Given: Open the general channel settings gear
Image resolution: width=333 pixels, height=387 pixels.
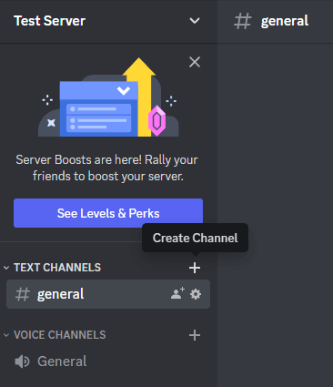Looking at the screenshot, I should (x=196, y=294).
